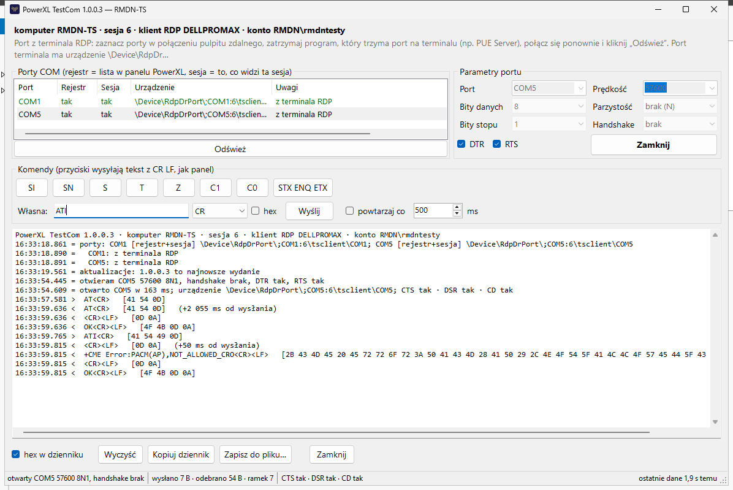
Task: Click the Rejestr column header
Action: pyautogui.click(x=77, y=88)
